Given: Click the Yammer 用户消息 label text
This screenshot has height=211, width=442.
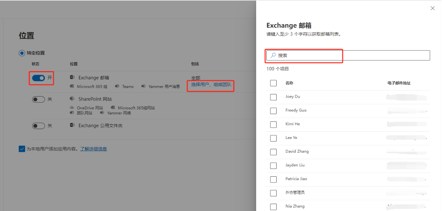Looking at the screenshot, I should [164, 87].
